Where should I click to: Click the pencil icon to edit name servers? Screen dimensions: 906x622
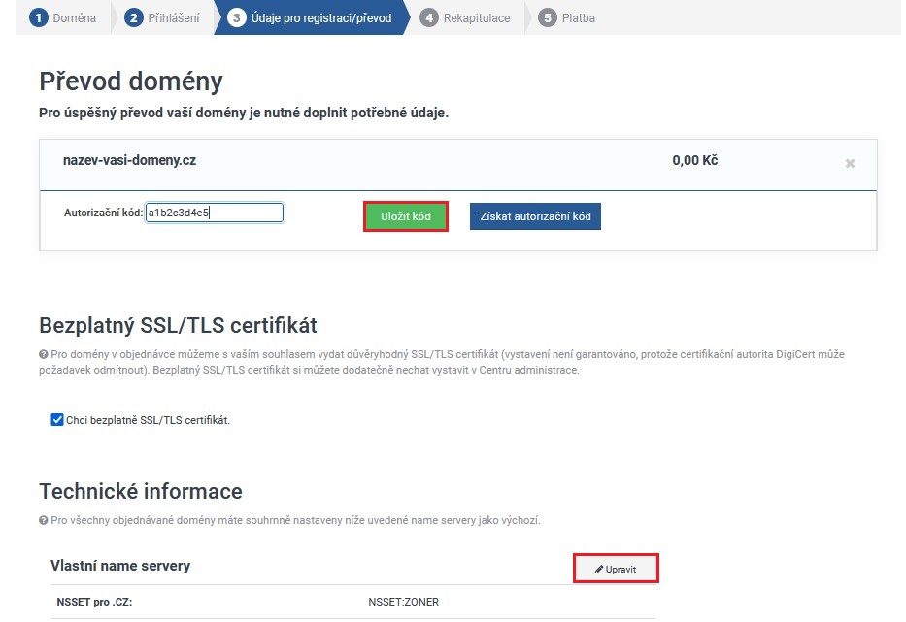[599, 570]
